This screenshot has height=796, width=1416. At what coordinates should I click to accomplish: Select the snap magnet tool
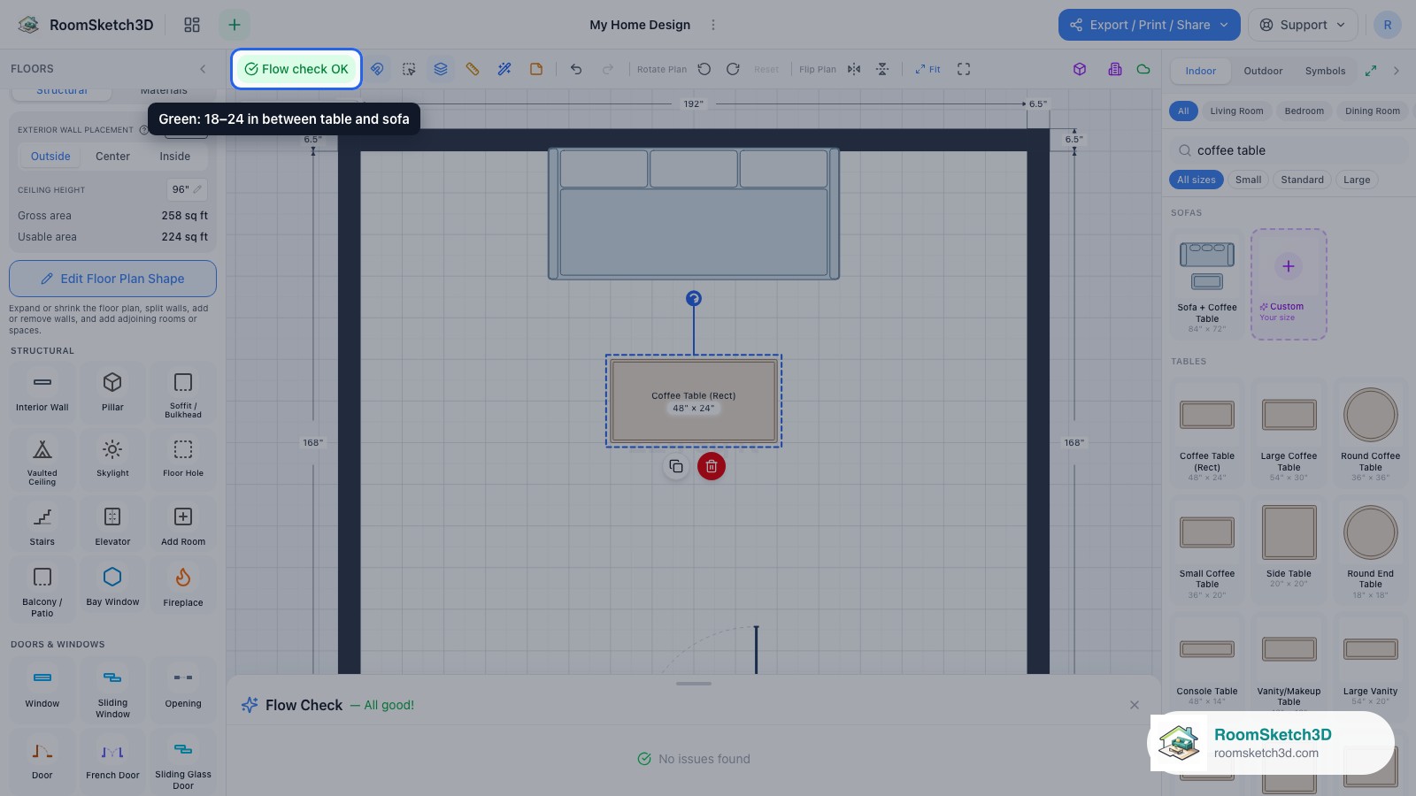(x=377, y=69)
